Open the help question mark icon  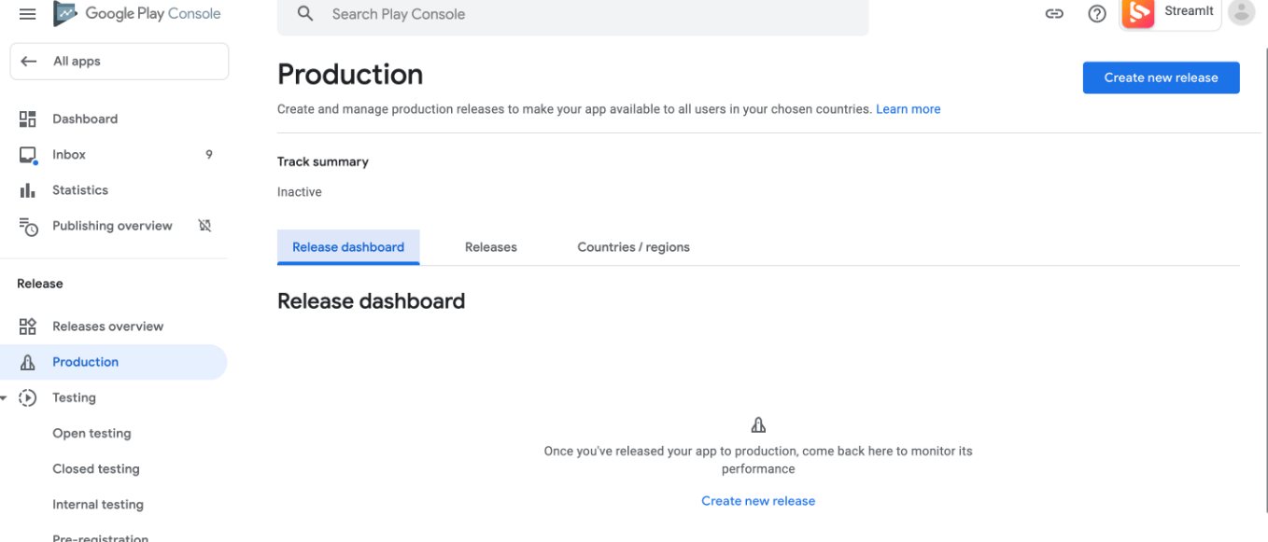point(1097,14)
